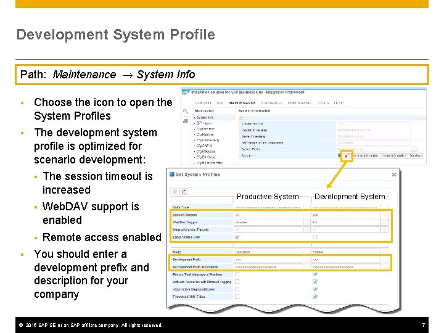Screen dimensions: 444x333
Task: Open System Profiles via the orange Actions icon
Action: [347, 155]
